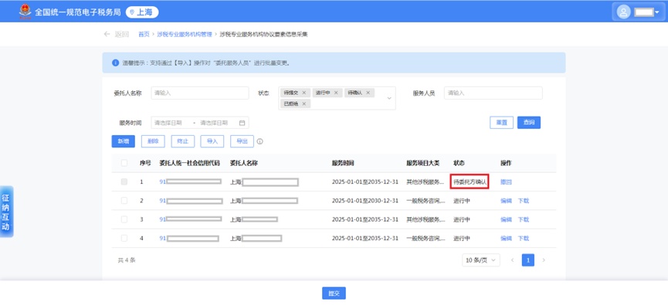This screenshot has width=668, height=305.
Task: Click the 共 4 条 total count text
Action: (127, 260)
